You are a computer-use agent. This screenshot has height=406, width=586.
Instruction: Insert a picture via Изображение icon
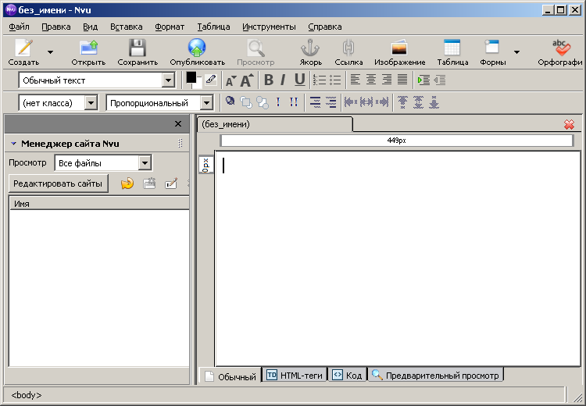point(399,48)
